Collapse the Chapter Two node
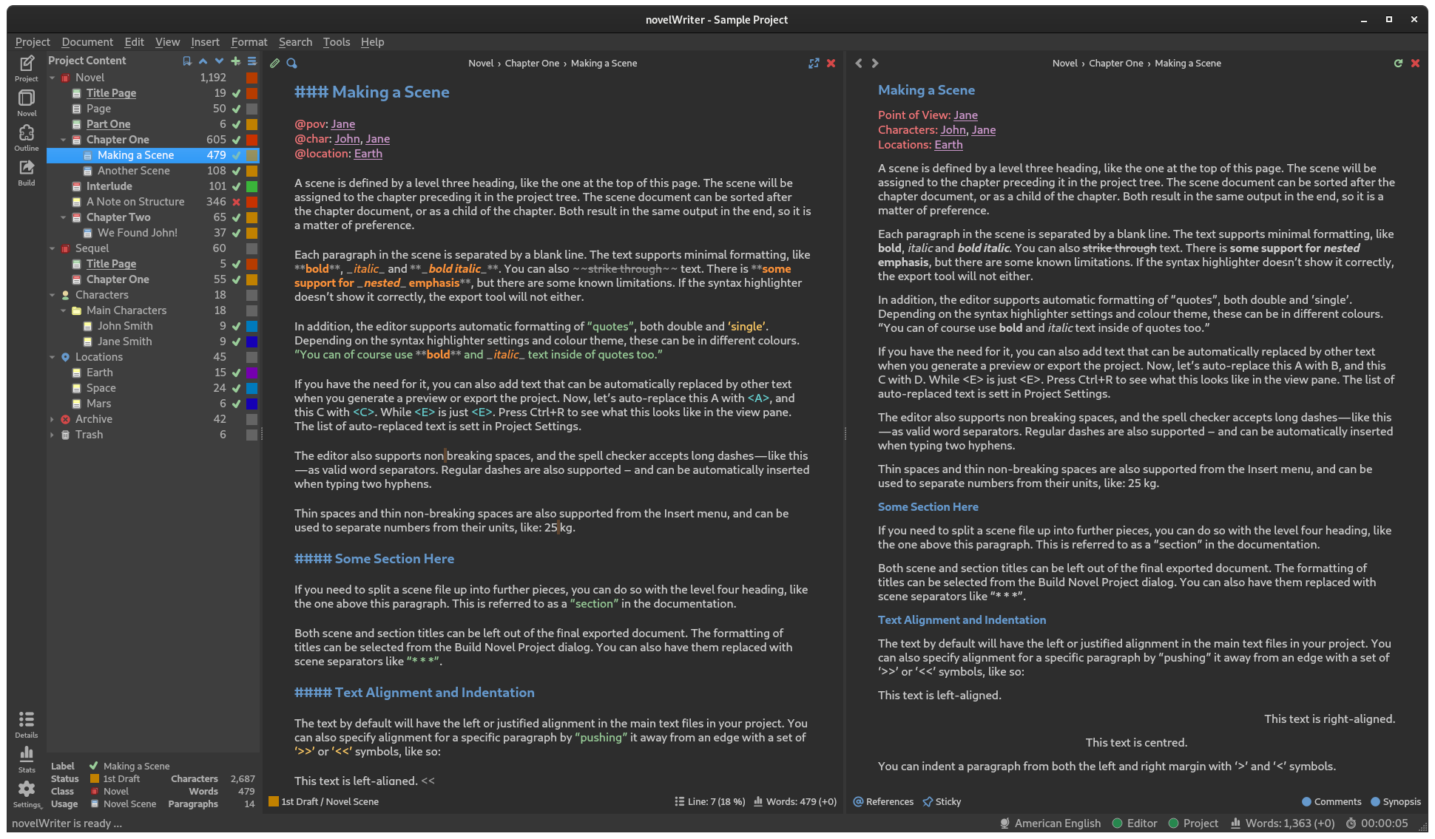Screen dimensions: 1435x839 pyautogui.click(x=64, y=217)
